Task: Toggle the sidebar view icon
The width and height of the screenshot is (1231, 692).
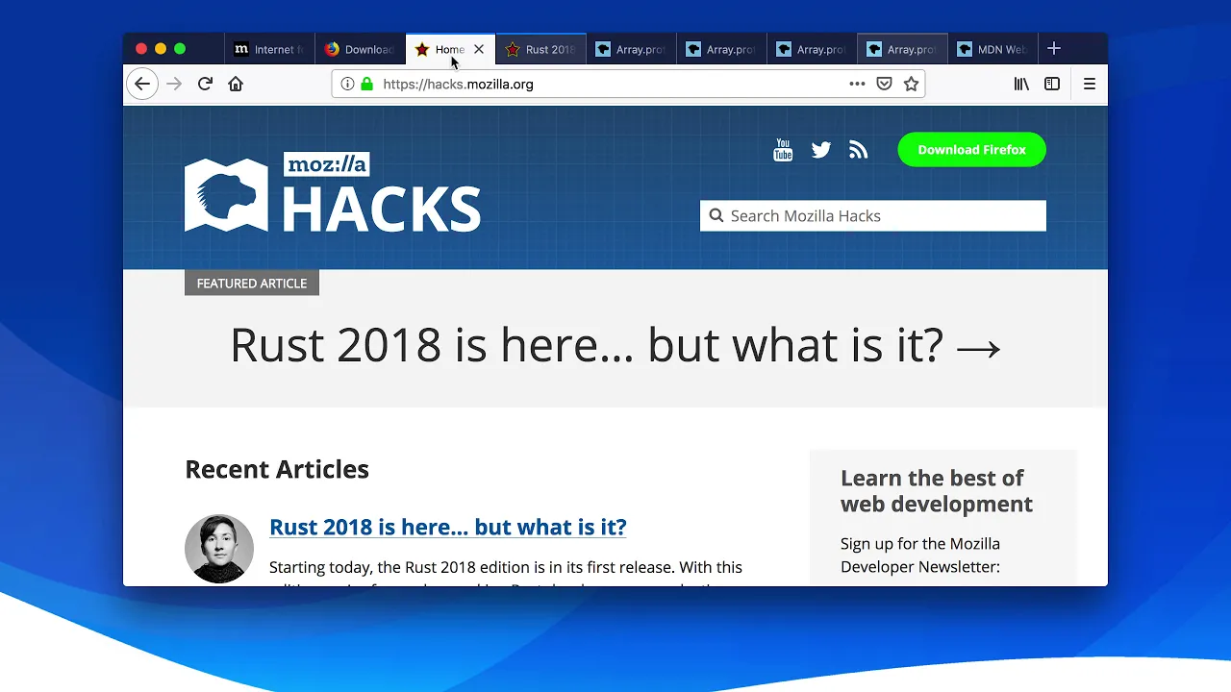Action: [x=1052, y=84]
